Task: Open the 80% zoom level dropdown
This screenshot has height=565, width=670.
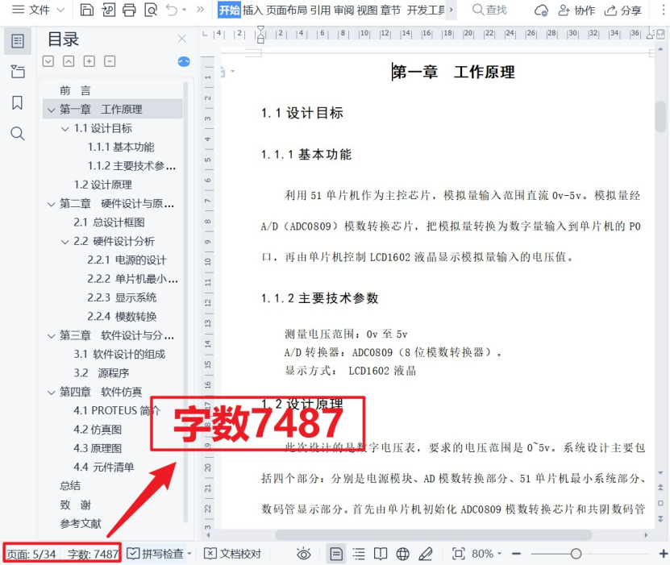Action: click(486, 554)
